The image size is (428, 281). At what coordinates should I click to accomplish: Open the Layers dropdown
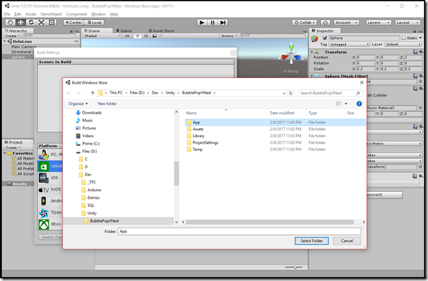(379, 23)
